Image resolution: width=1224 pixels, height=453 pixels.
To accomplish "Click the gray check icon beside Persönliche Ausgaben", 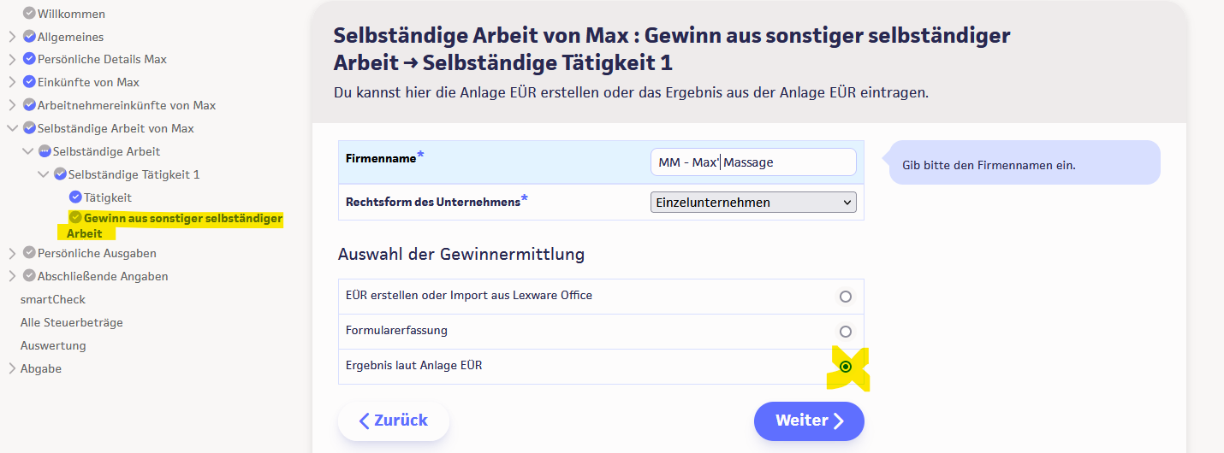I will click(x=29, y=253).
